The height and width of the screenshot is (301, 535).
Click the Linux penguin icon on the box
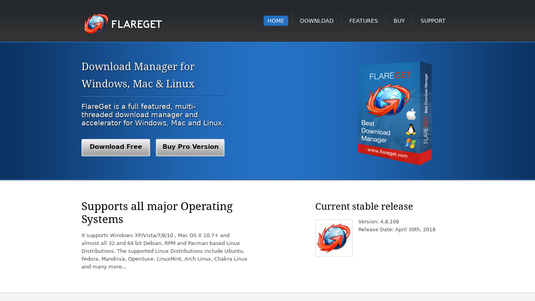point(411,129)
